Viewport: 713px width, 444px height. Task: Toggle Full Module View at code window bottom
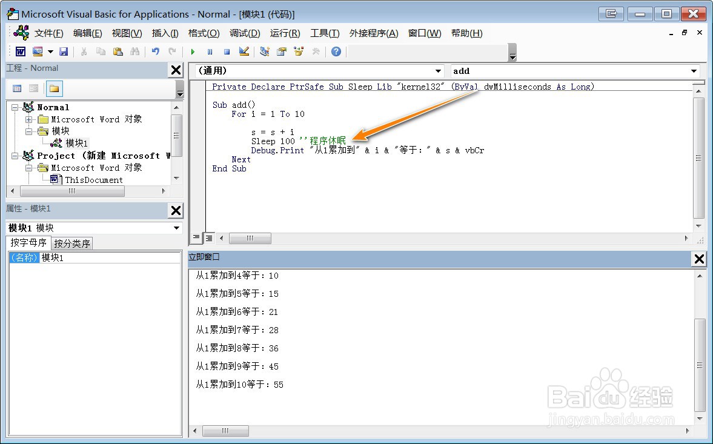209,237
